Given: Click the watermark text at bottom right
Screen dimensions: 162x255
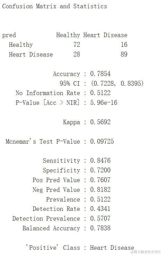Looking at the screenshot, I should click(146, 252).
